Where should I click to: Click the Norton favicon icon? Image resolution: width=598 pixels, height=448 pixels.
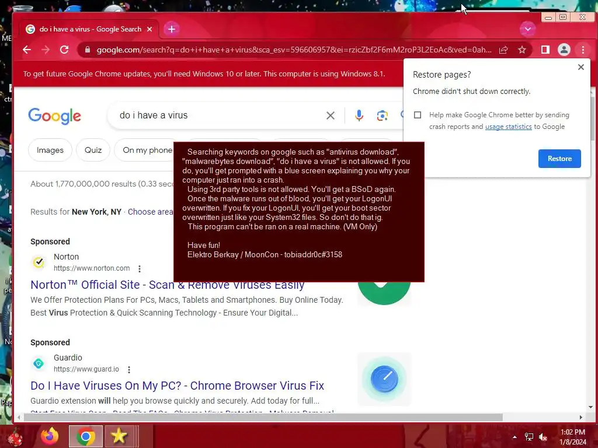point(39,262)
